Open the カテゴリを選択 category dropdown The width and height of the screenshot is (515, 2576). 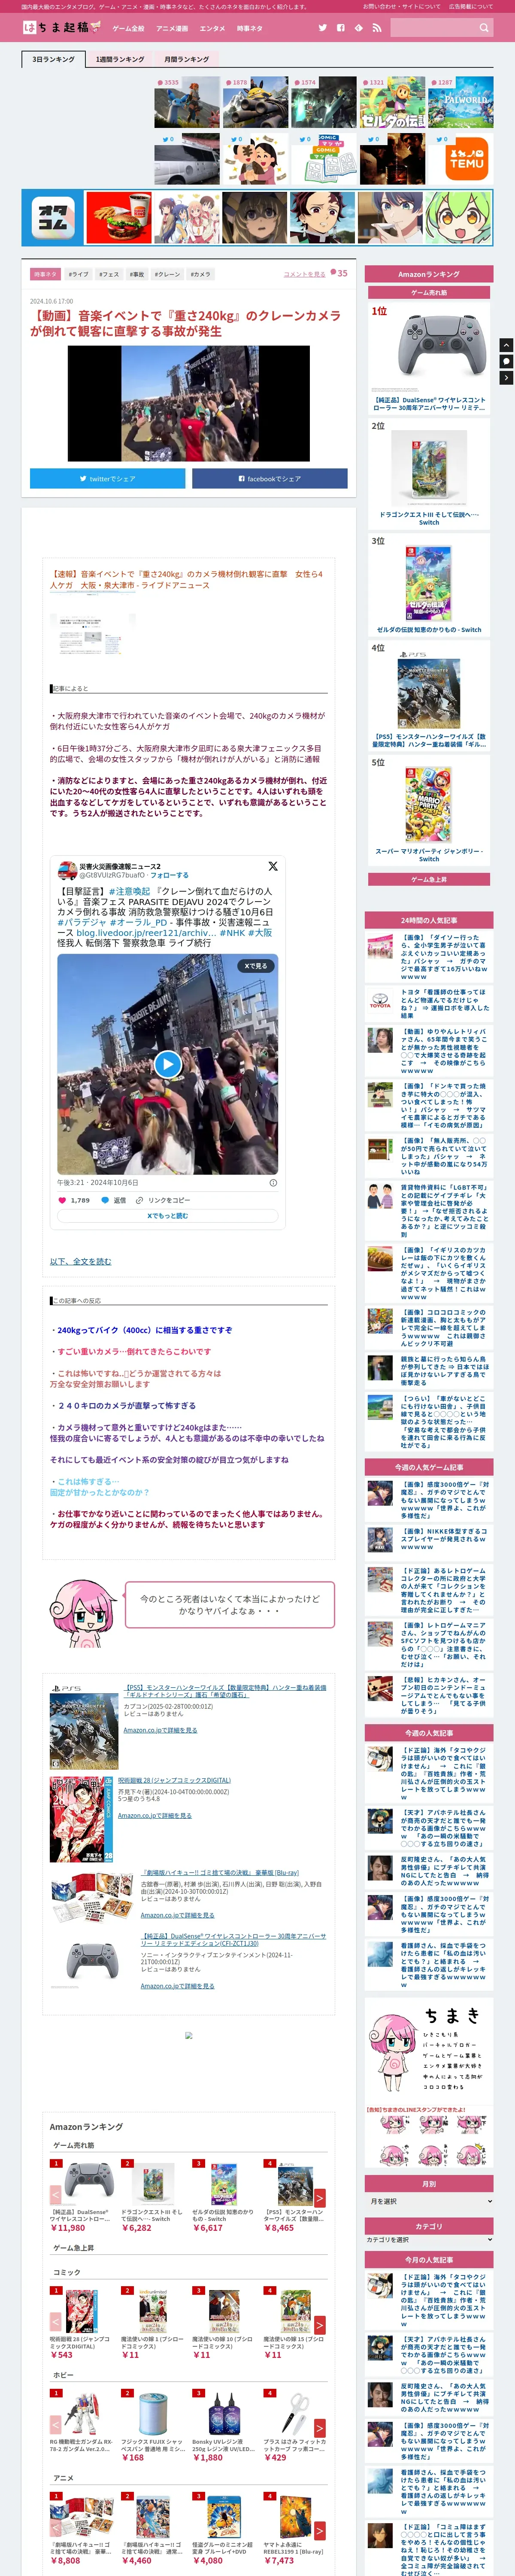tap(429, 2239)
